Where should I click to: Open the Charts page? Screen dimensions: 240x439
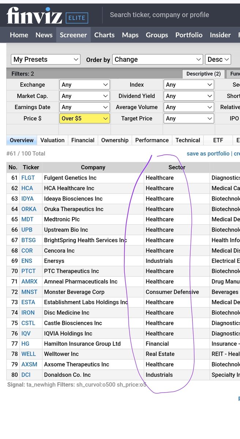click(x=104, y=35)
